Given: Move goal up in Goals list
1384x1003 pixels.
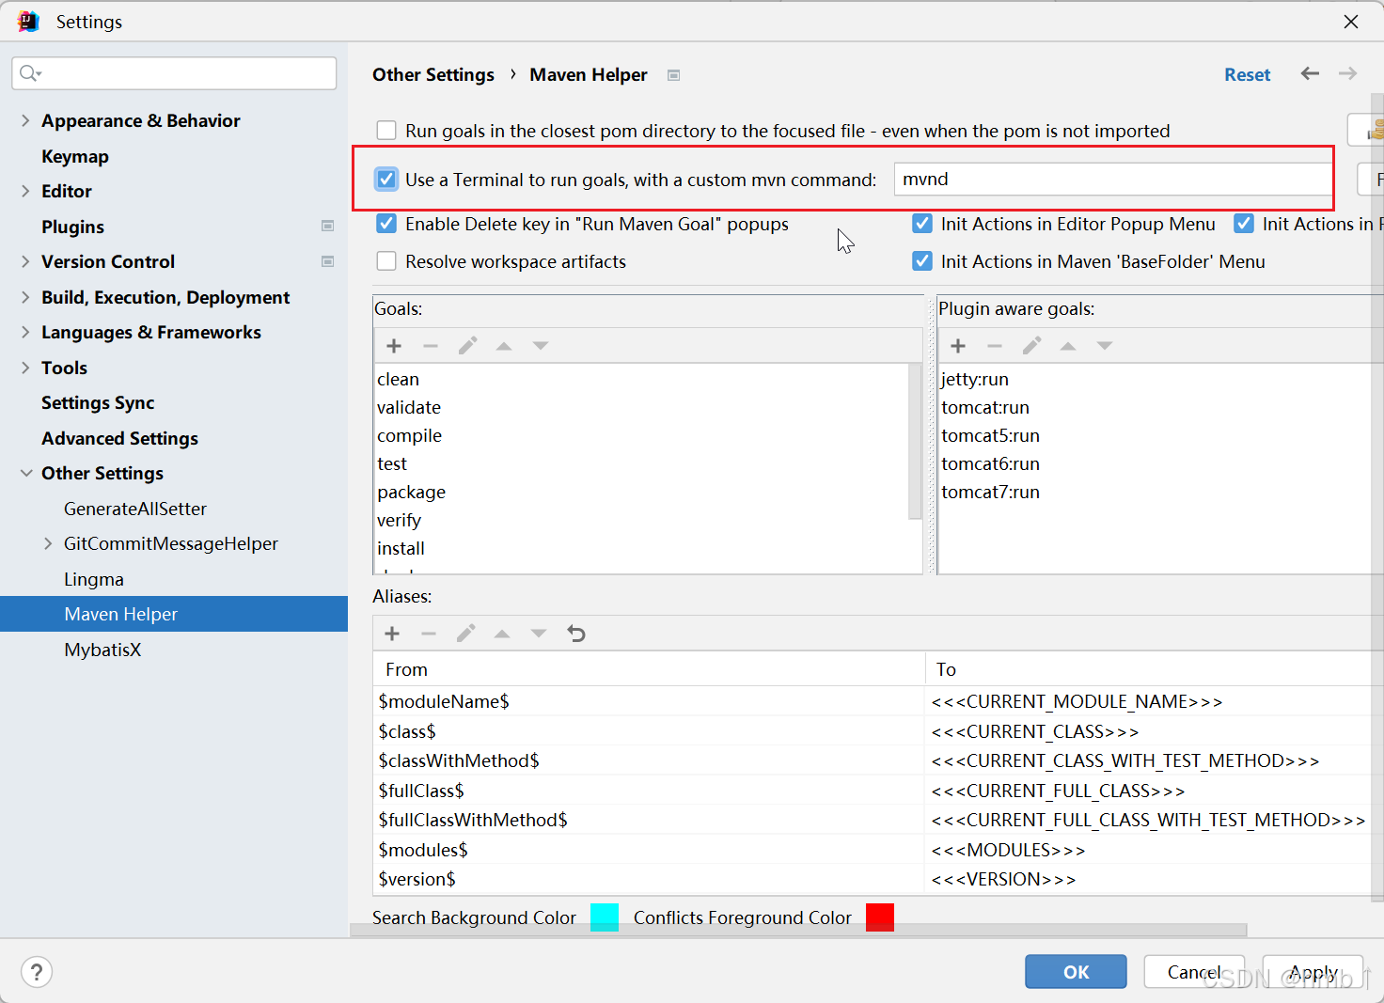Looking at the screenshot, I should point(504,346).
